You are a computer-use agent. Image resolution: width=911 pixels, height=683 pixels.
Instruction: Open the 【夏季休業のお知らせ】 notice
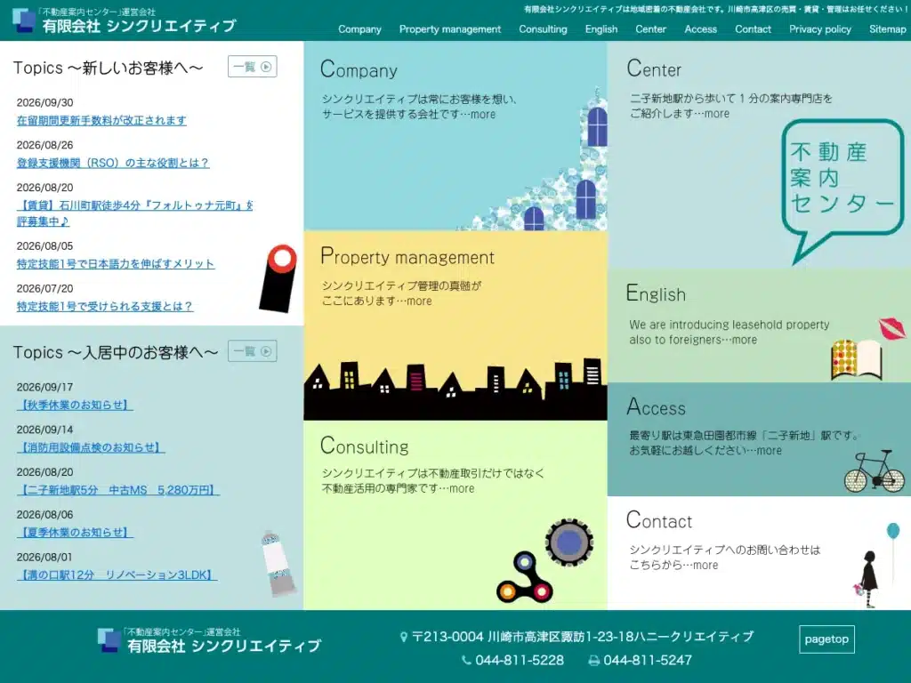coord(75,532)
